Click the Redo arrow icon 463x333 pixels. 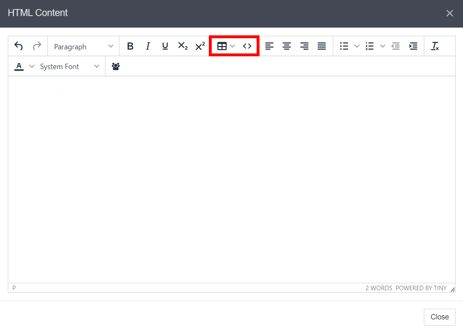(37, 46)
